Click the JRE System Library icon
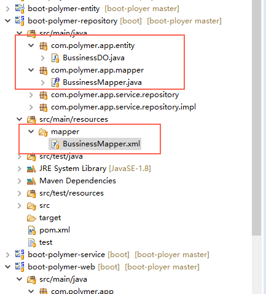Viewport: 266px width, 294px height. pos(31,169)
